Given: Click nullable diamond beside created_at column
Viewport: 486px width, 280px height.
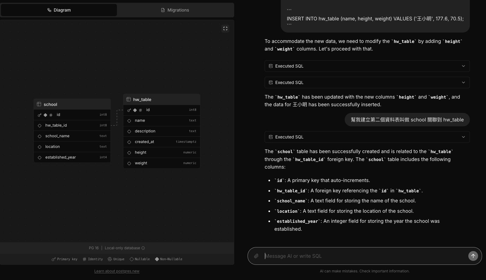Looking at the screenshot, I should click(x=129, y=142).
